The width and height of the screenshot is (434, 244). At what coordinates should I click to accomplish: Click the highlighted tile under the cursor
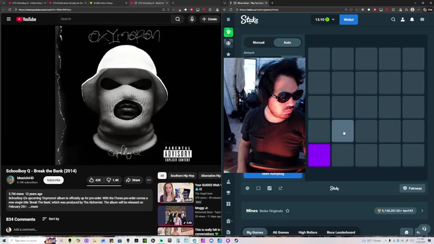342,131
